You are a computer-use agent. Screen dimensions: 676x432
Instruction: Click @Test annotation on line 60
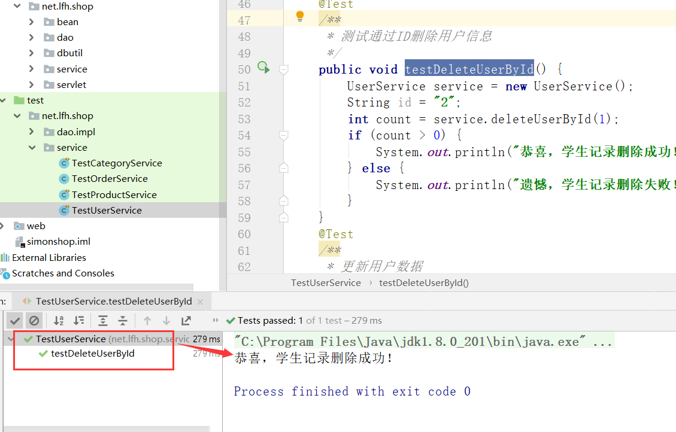(x=336, y=234)
